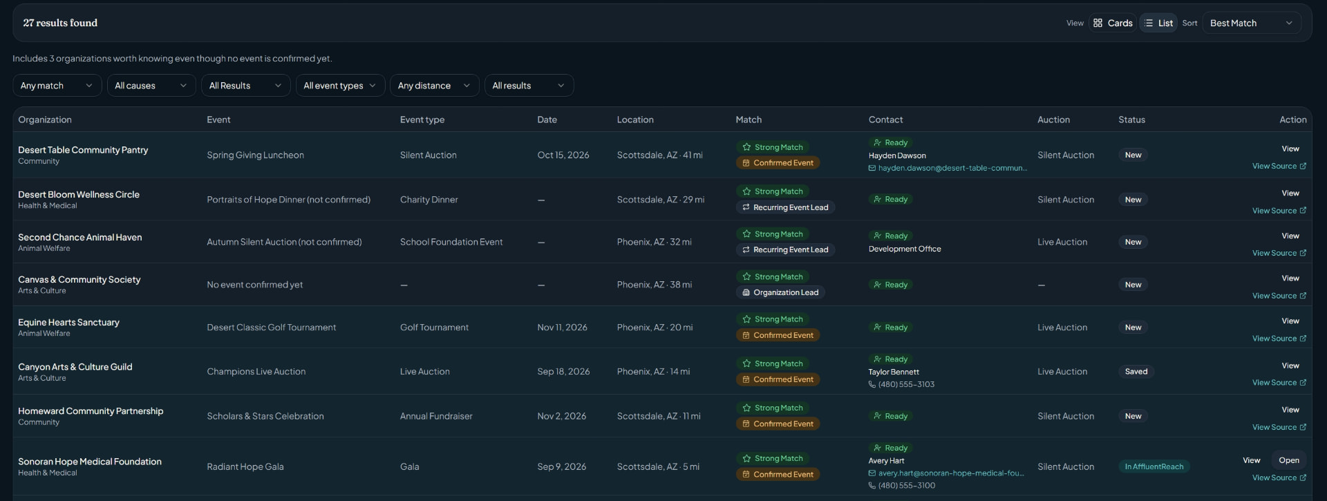Click the grid icon beside Cards
The image size is (1327, 501).
point(1098,23)
